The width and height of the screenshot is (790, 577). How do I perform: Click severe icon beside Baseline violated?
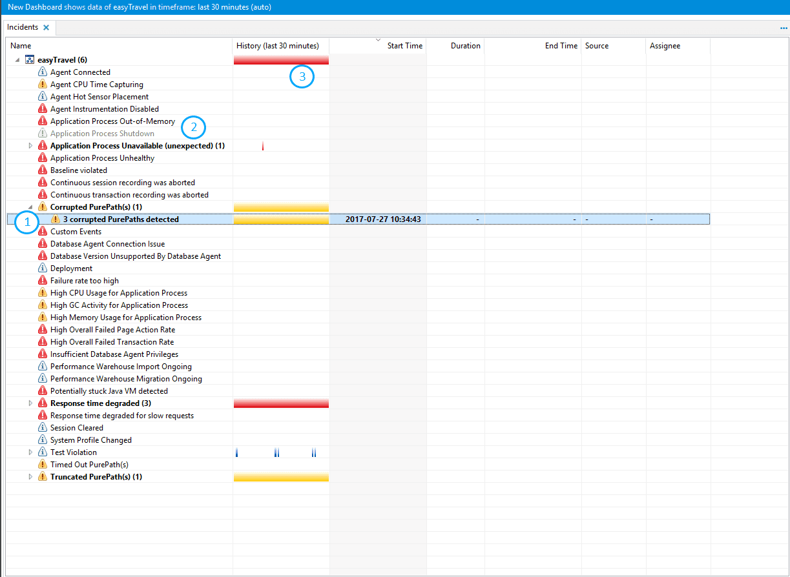coord(43,170)
